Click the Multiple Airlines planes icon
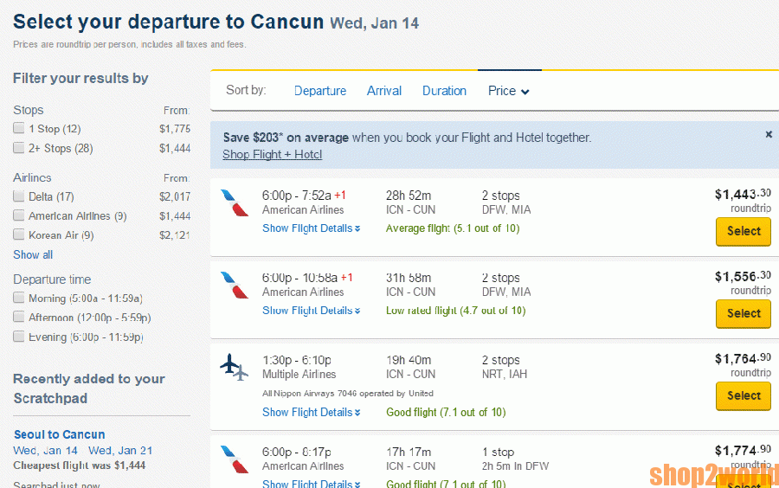779x488 pixels. (234, 367)
